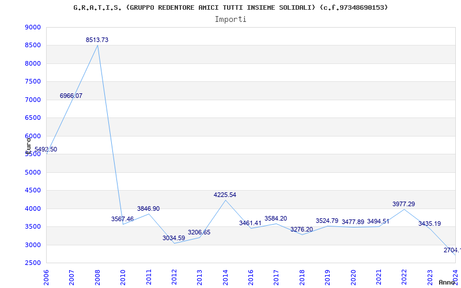The image size is (461, 288).
Task: Select the 6966.07 data point label
Action: [71, 96]
